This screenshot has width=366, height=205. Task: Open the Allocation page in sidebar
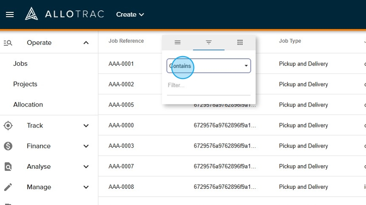[28, 104]
